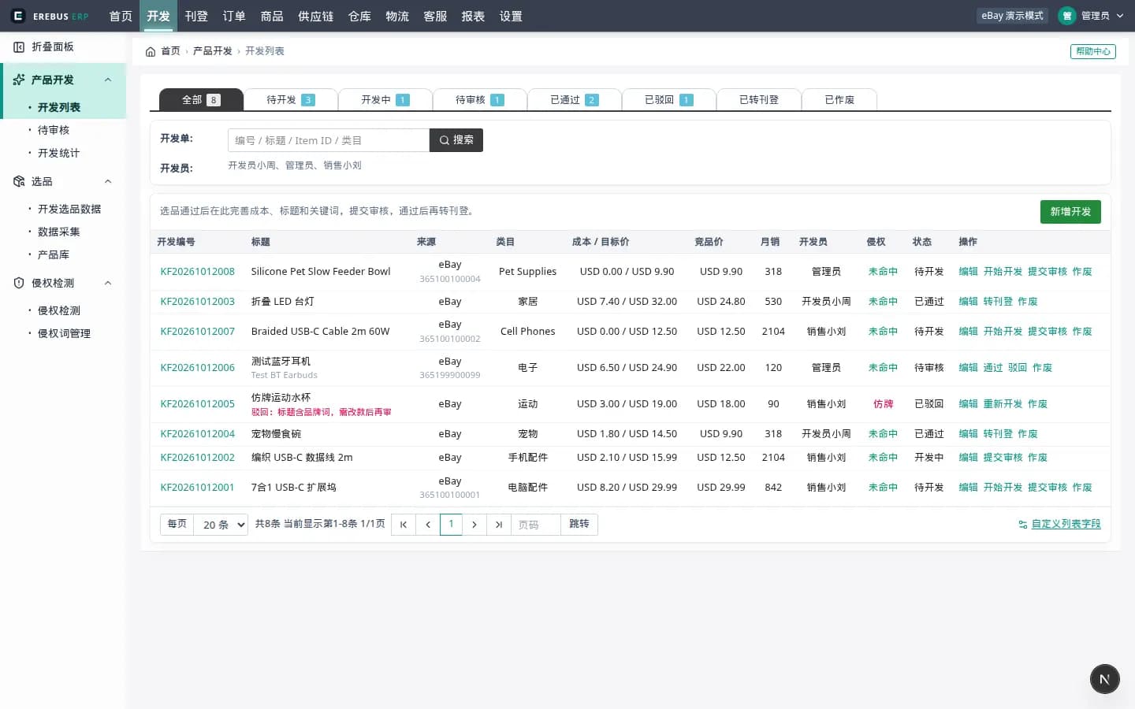Open the 订单 top menu
This screenshot has width=1135, height=709.
[234, 16]
